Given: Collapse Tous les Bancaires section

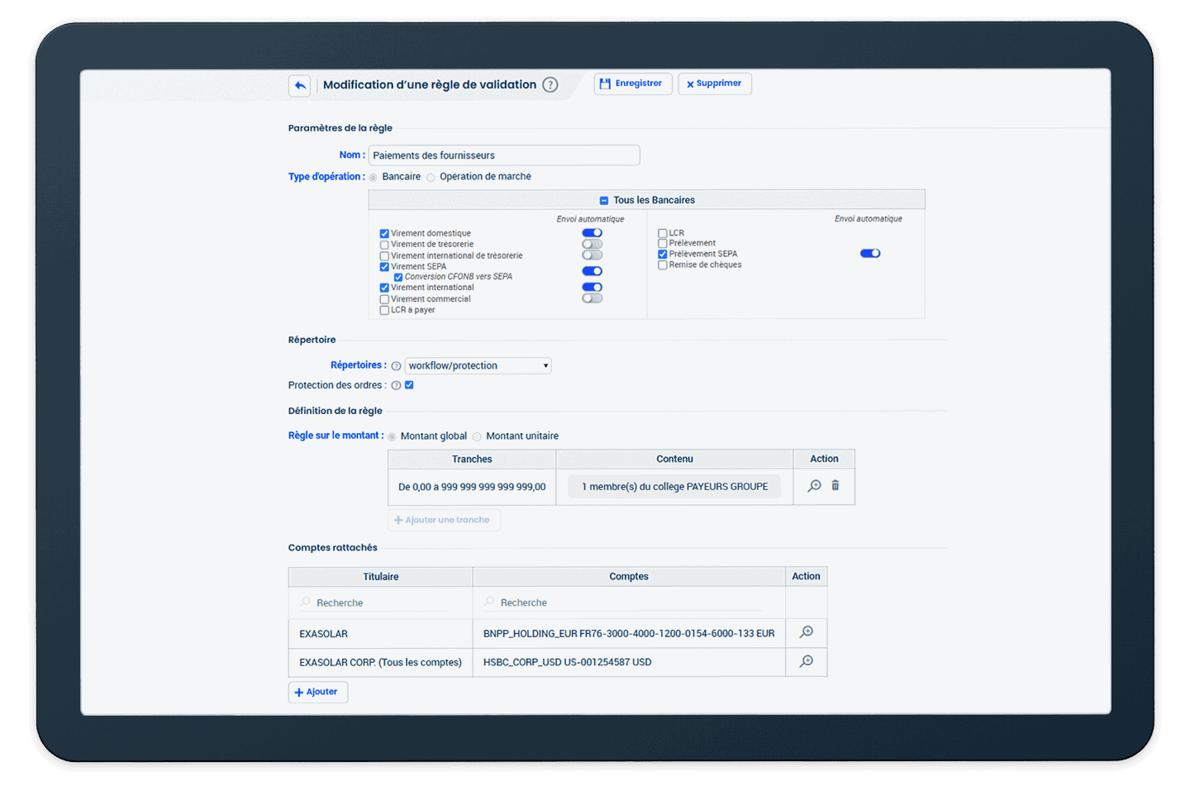Looking at the screenshot, I should [x=604, y=200].
